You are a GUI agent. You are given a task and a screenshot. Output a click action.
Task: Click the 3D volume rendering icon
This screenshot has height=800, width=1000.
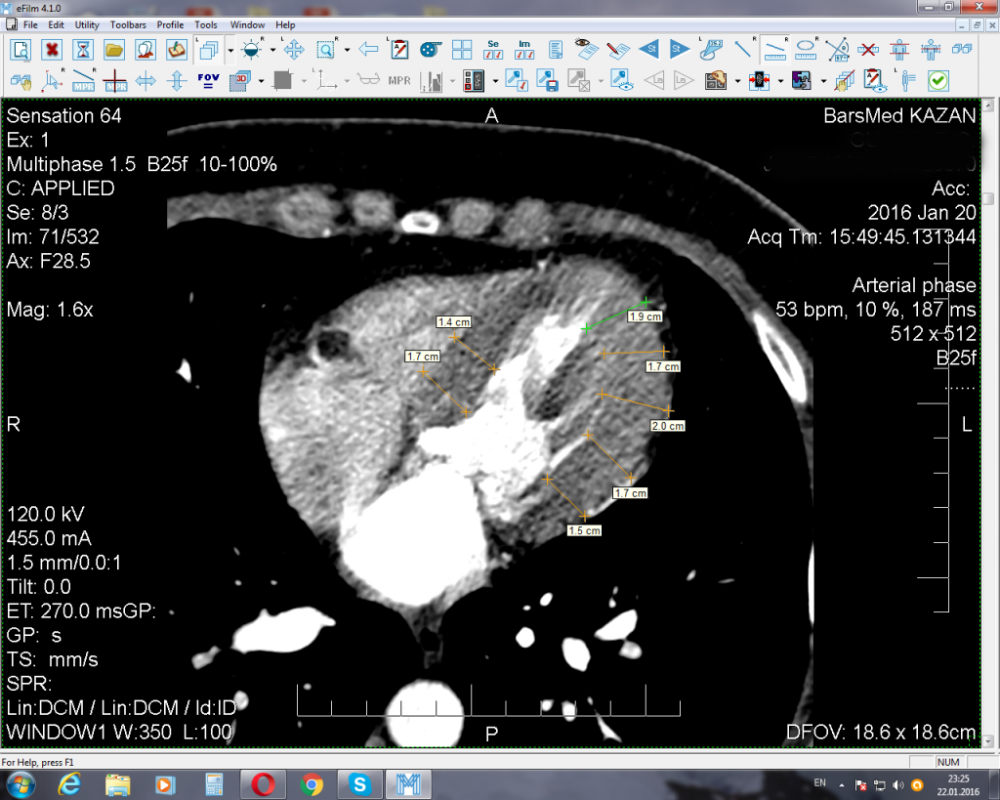pyautogui.click(x=240, y=81)
